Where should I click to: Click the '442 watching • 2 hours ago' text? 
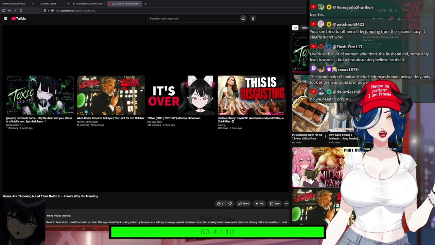tap(161, 125)
